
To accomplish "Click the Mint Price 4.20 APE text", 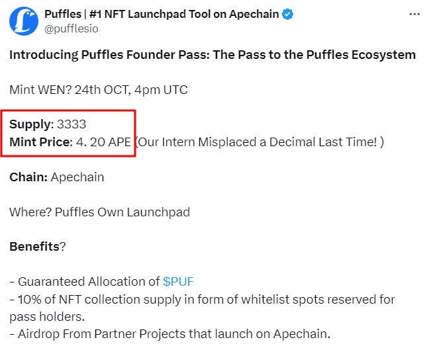I will pos(70,142).
